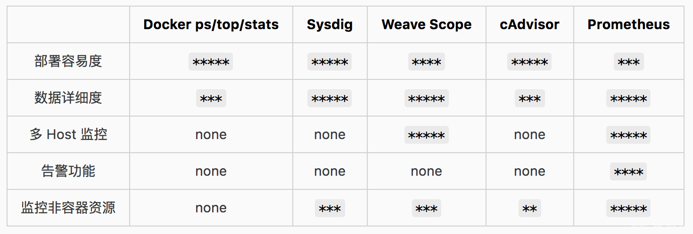Select the Sysdig column header

(330, 24)
